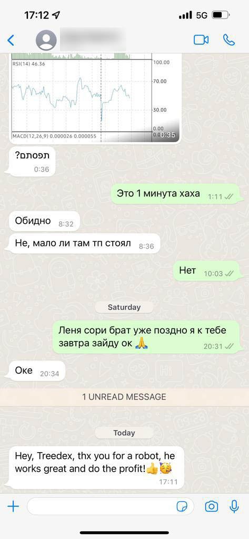Tap the "1 UNREAD MESSAGE" banner
249x539 pixels.
(124, 397)
